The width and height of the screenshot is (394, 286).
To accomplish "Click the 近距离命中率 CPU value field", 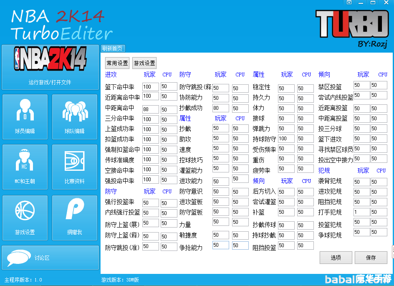I will (169, 96).
